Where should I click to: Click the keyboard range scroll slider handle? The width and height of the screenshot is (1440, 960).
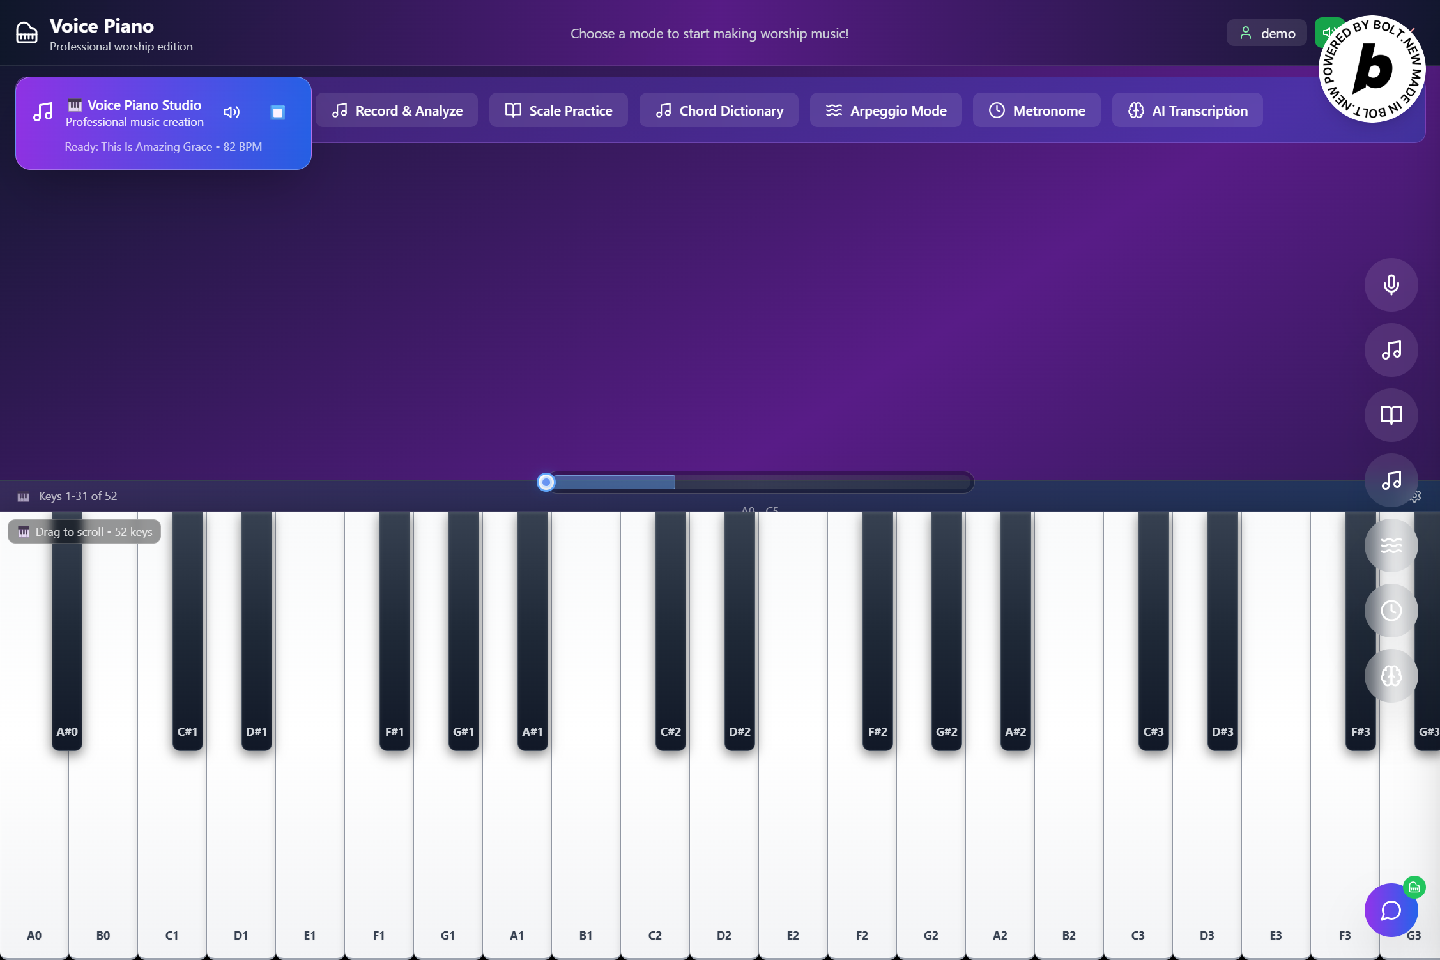(546, 482)
